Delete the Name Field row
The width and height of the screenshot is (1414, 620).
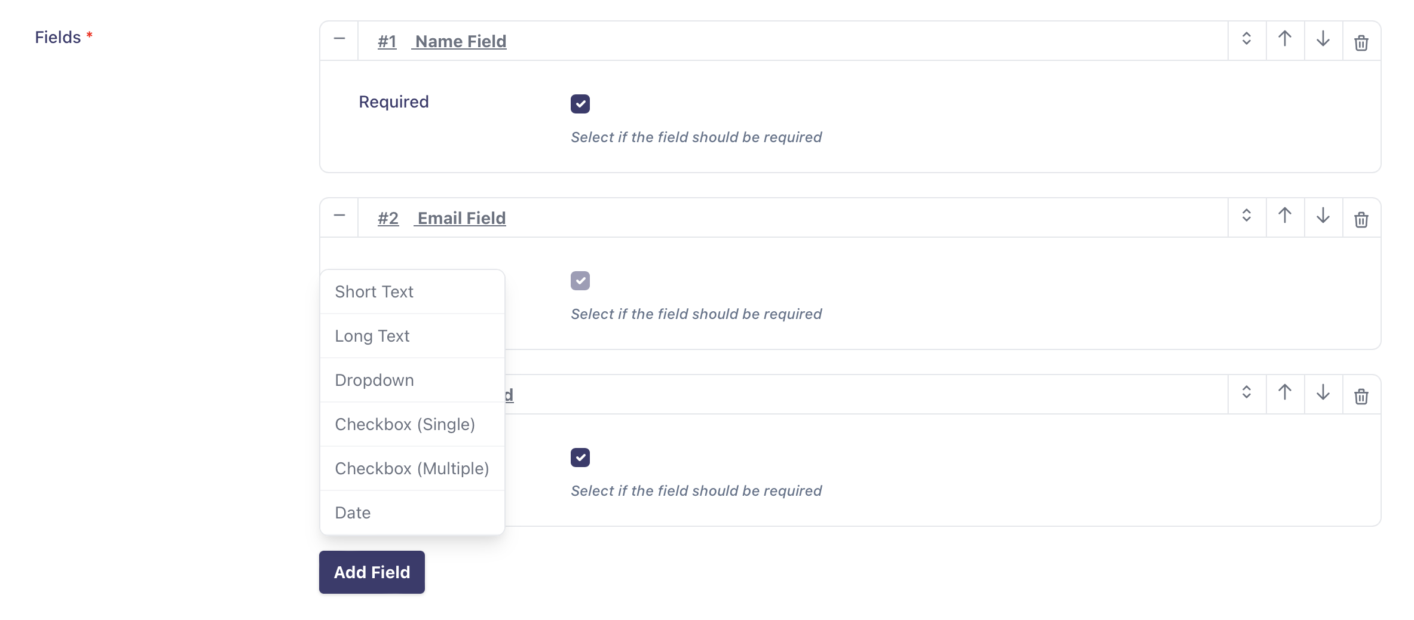point(1361,41)
